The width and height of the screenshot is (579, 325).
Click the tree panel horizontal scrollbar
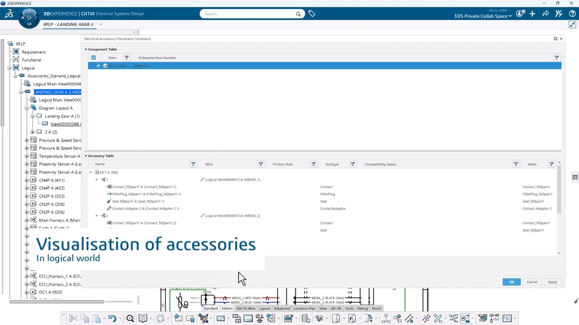click(57, 302)
